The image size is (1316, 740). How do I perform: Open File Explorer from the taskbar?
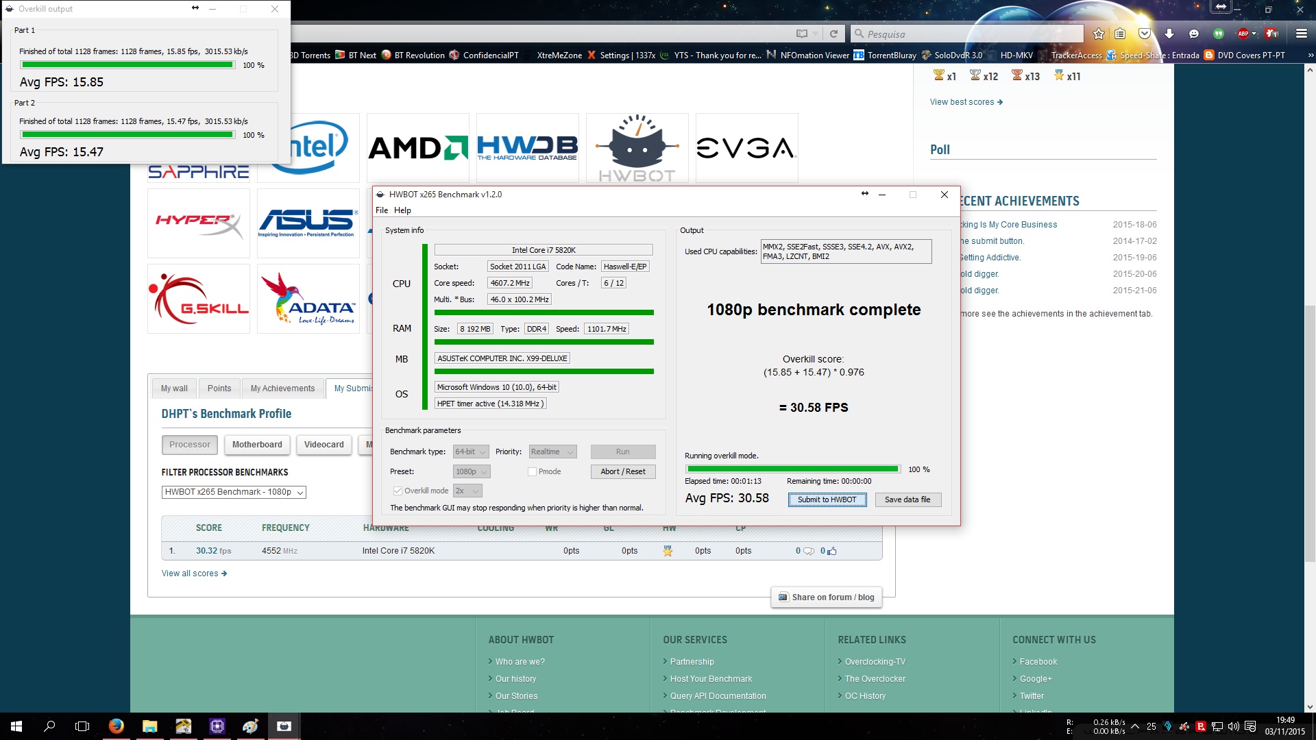(149, 726)
